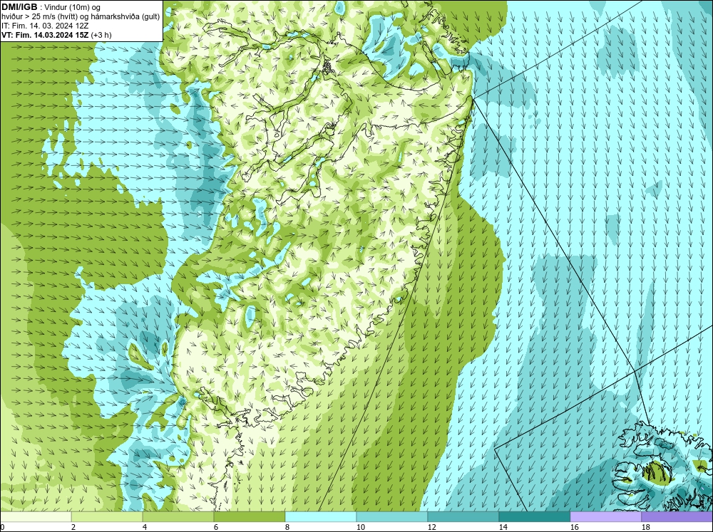Click the 'VT: Fim. 14.03.2024 15Z' line

(56, 35)
